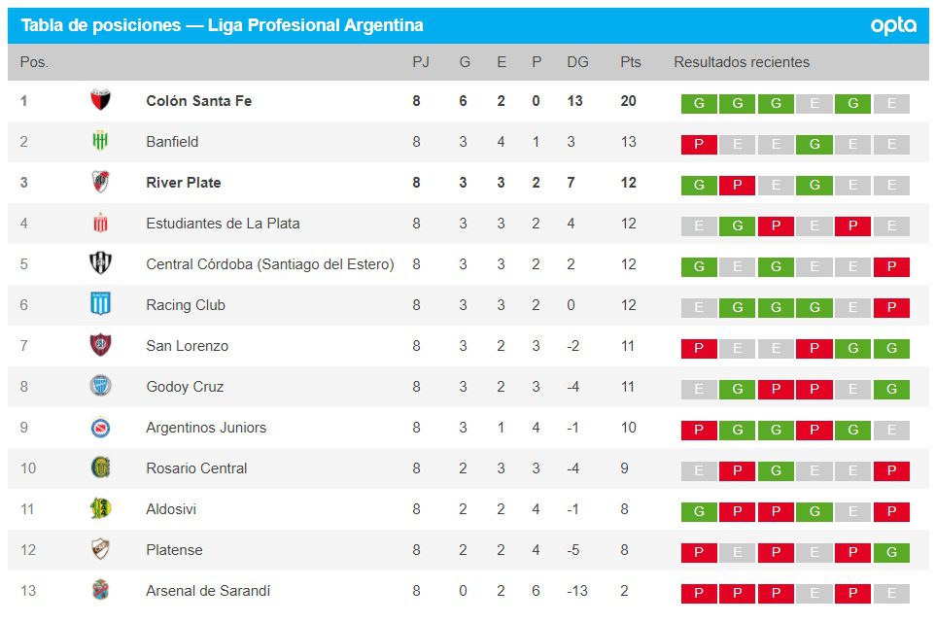Click the Aldosivi team badge
The height and width of the screenshot is (623, 936).
pyautogui.click(x=100, y=508)
